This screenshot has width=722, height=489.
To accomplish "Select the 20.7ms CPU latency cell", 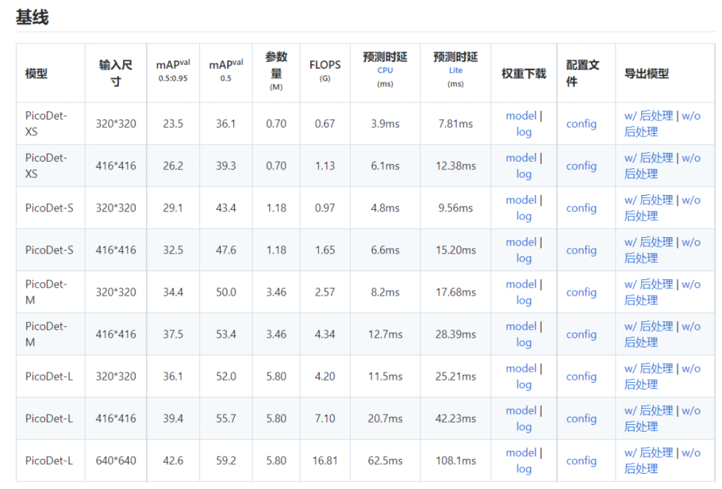I will click(385, 419).
